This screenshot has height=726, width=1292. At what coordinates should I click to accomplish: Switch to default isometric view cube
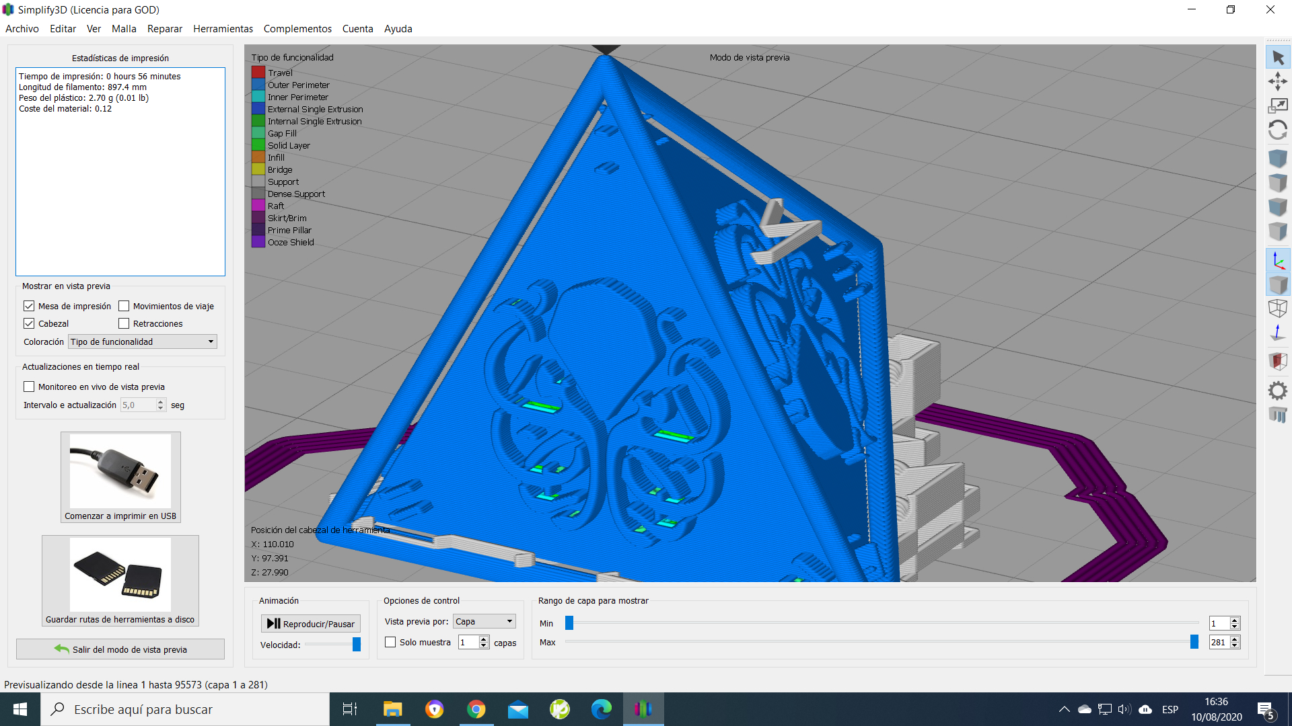(x=1278, y=159)
